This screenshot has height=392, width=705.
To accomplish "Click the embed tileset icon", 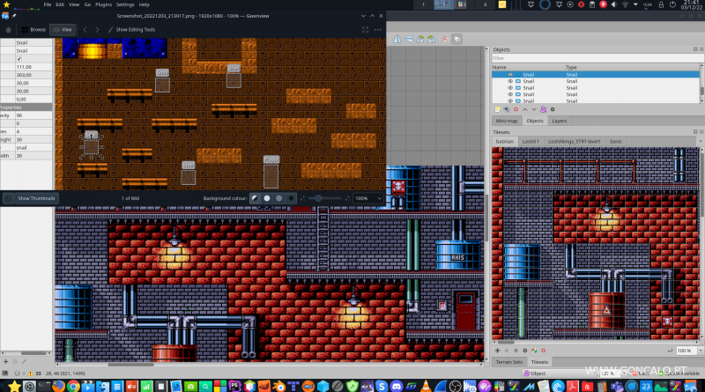I will coord(507,351).
